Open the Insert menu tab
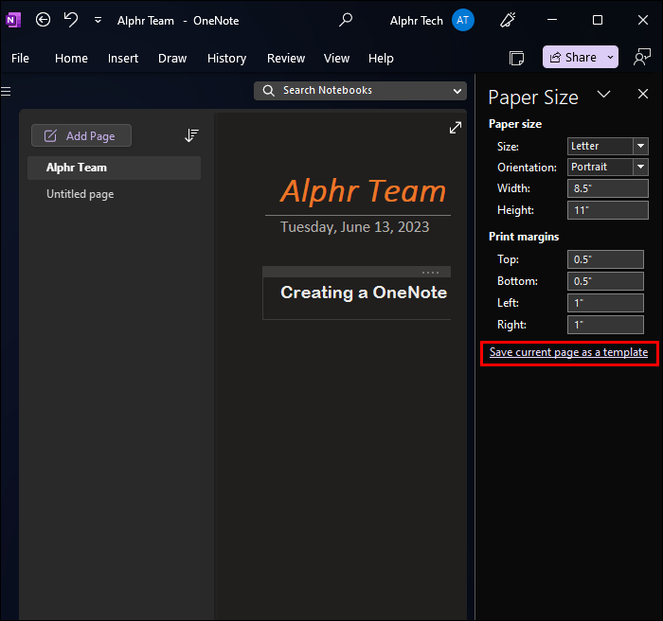Viewport: 663px width, 621px height. click(123, 58)
